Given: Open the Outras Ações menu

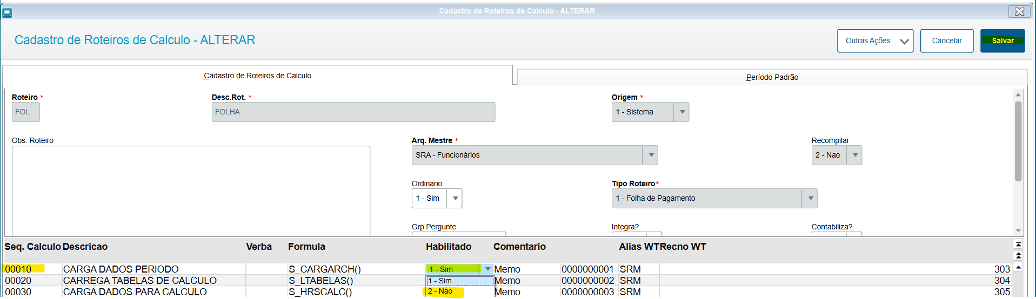Looking at the screenshot, I should 875,40.
